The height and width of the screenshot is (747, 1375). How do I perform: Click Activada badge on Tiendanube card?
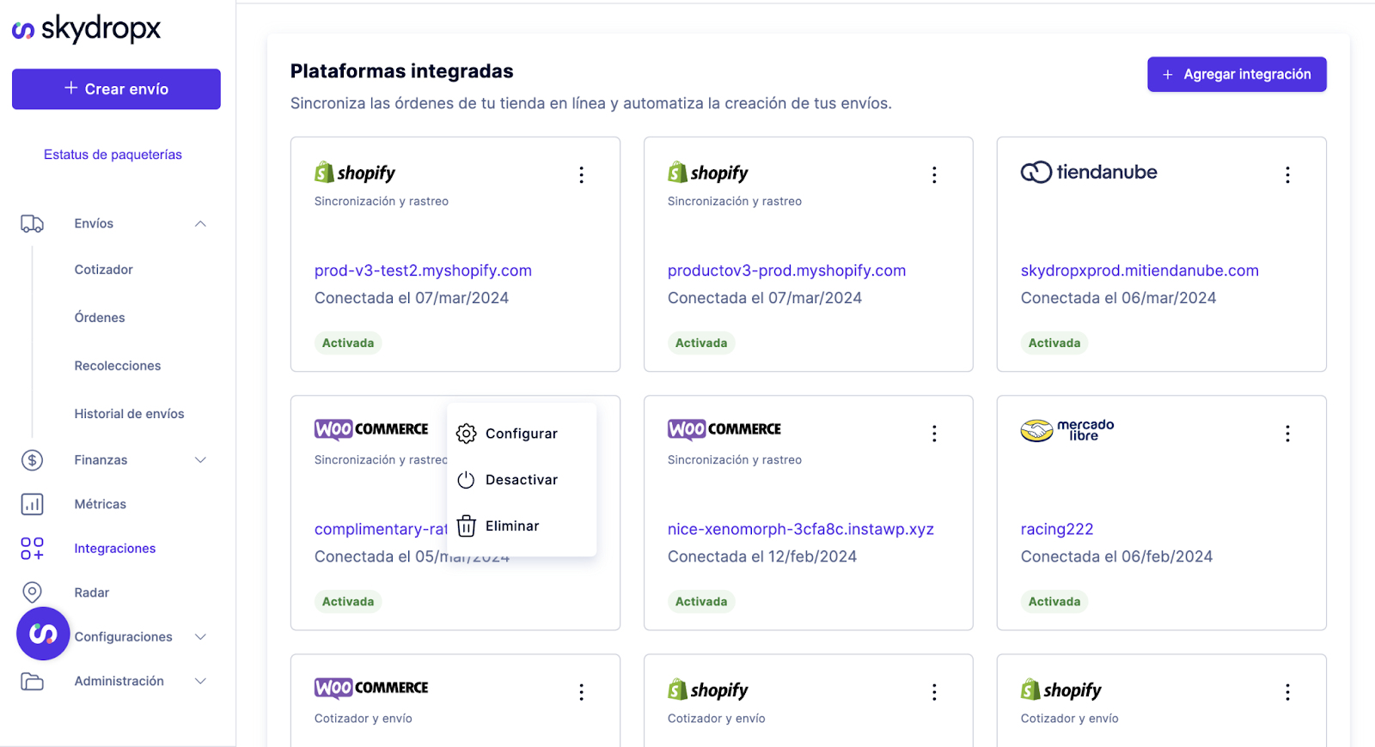coord(1054,343)
